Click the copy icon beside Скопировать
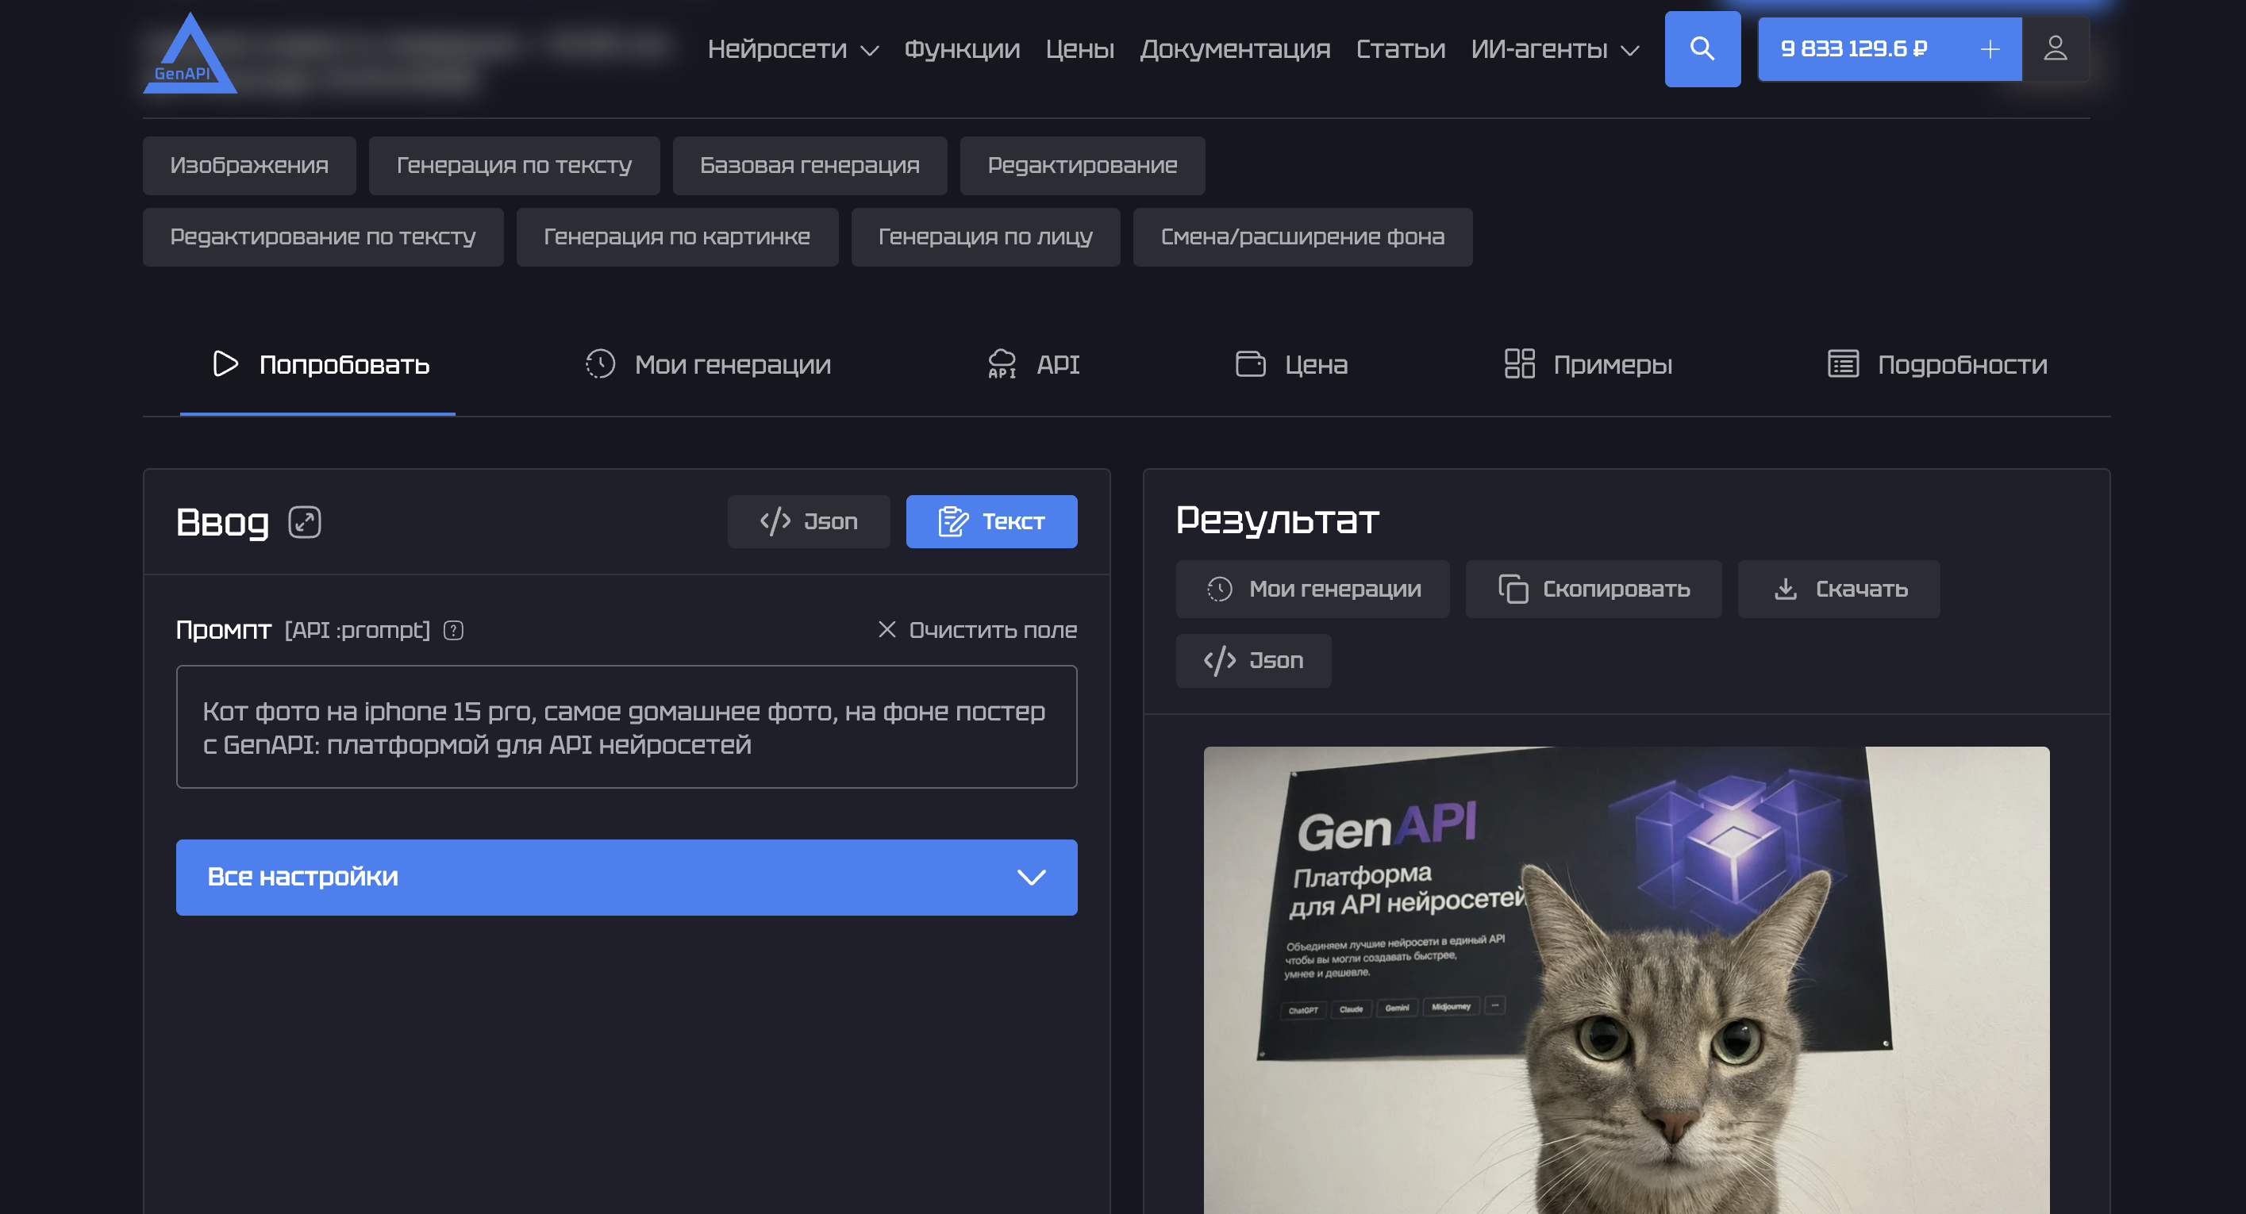Screen dimensions: 2246x1214 [1513, 589]
